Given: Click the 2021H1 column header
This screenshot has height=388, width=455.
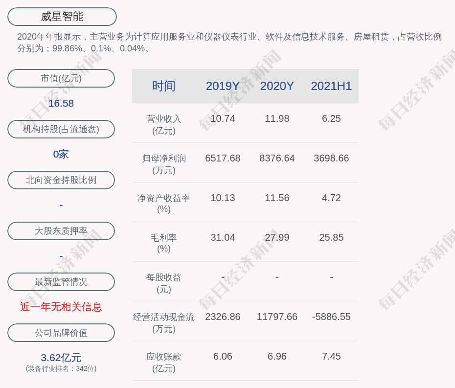Looking at the screenshot, I should 331,86.
